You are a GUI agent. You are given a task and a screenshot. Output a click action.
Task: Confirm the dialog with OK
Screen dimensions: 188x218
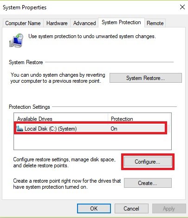click(94, 209)
